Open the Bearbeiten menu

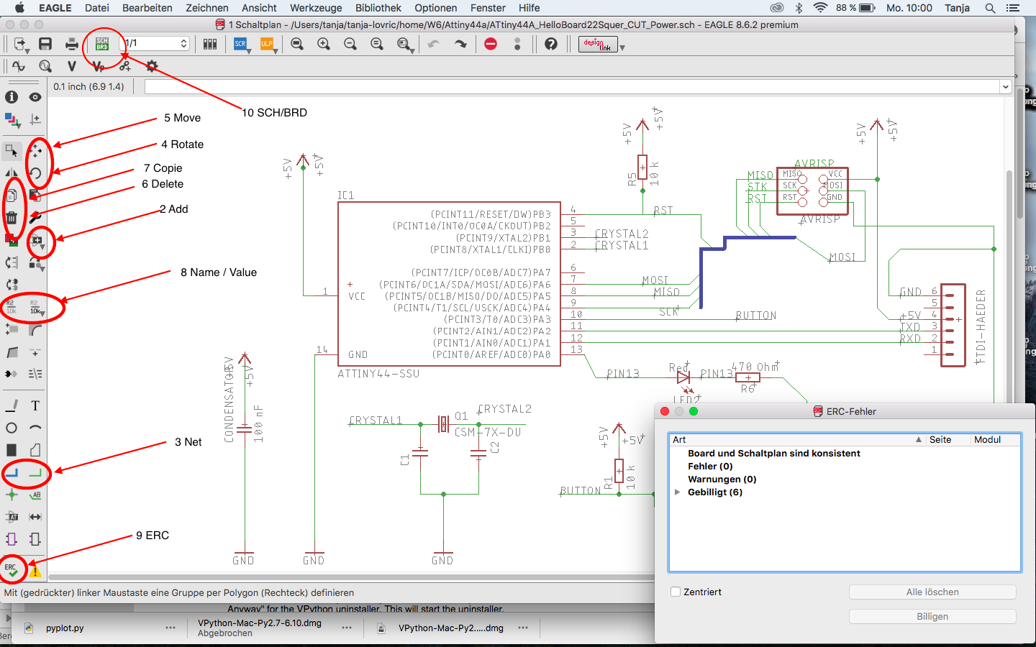pyautogui.click(x=147, y=8)
